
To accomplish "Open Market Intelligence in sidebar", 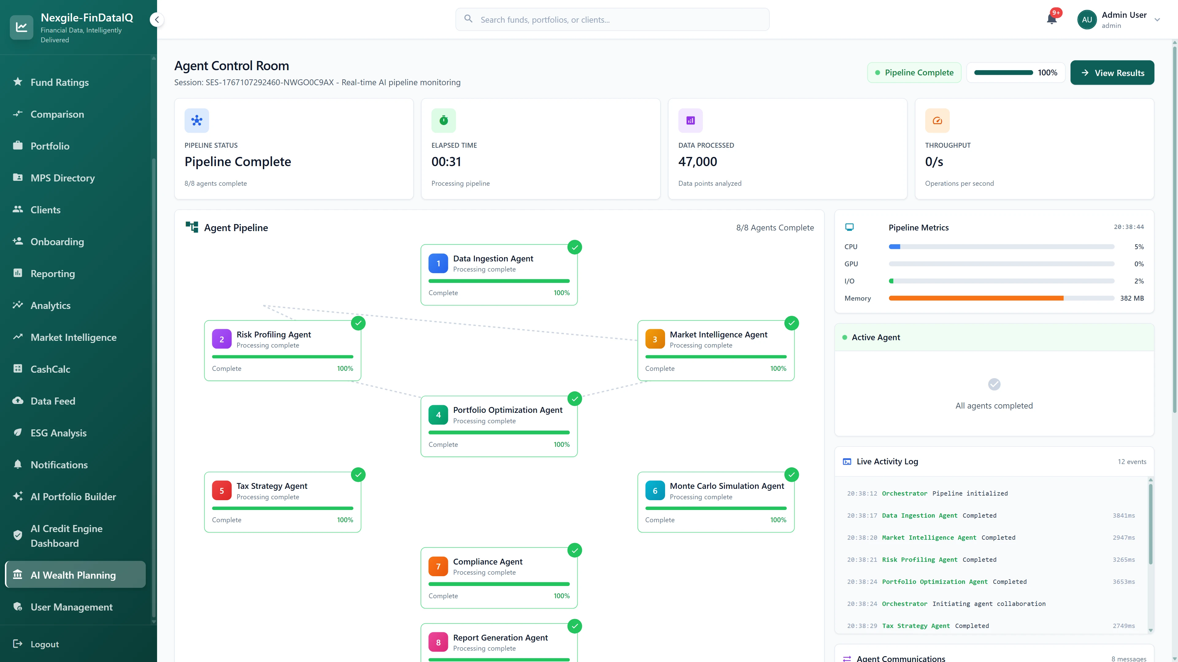I will [73, 337].
